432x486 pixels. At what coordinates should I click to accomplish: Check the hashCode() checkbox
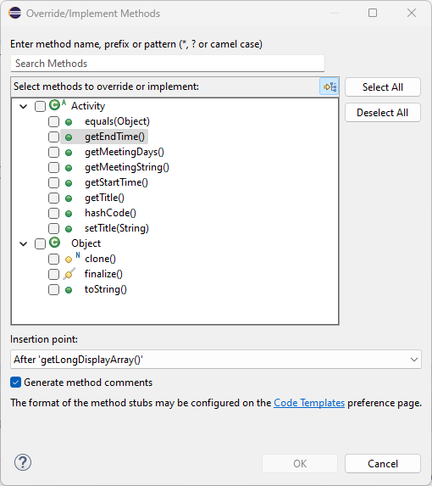53,213
